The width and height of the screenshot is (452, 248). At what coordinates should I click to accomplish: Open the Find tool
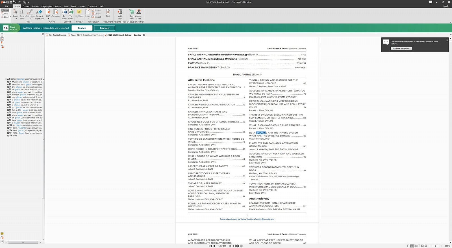pos(108,13)
